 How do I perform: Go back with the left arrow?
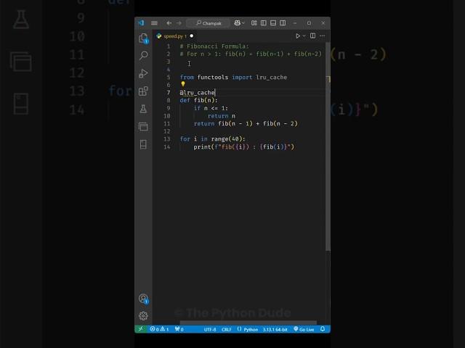pos(169,22)
